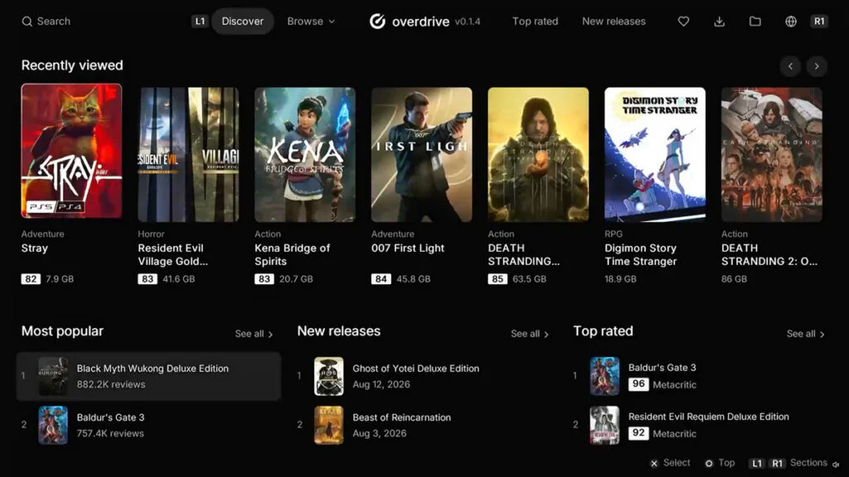Click the 96 Metacritic score badge
The height and width of the screenshot is (477, 849).
[638, 384]
